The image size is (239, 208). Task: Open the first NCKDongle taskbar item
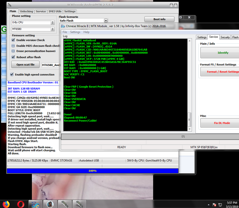[x=65, y=204]
